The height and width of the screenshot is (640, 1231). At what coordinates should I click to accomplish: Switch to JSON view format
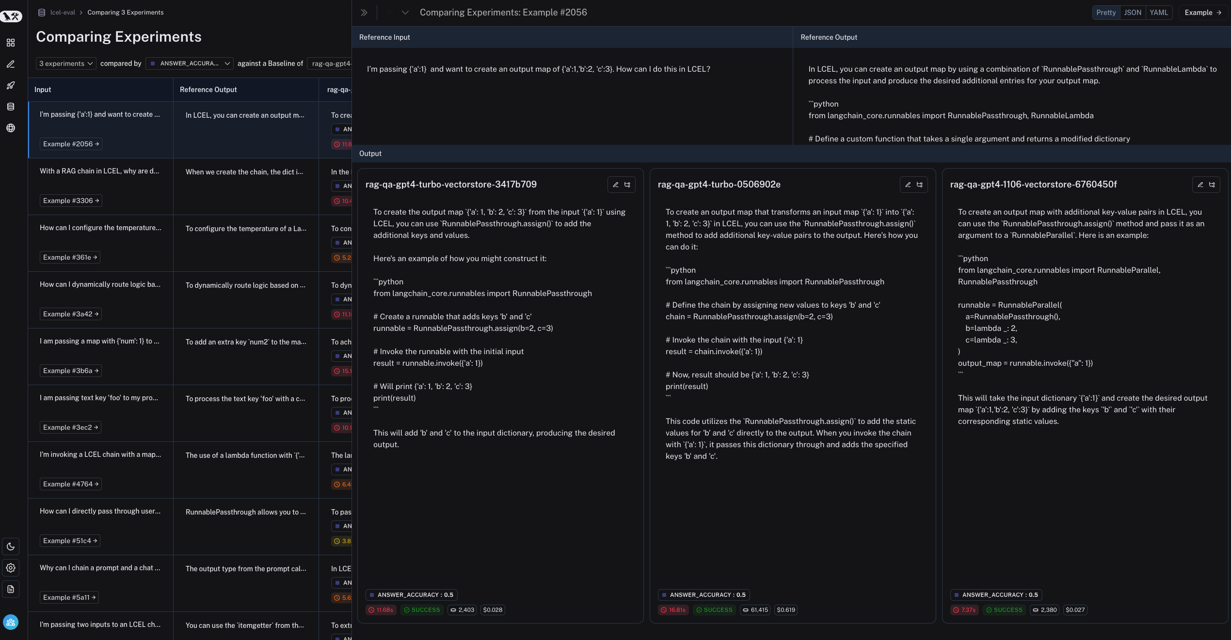[x=1133, y=13]
